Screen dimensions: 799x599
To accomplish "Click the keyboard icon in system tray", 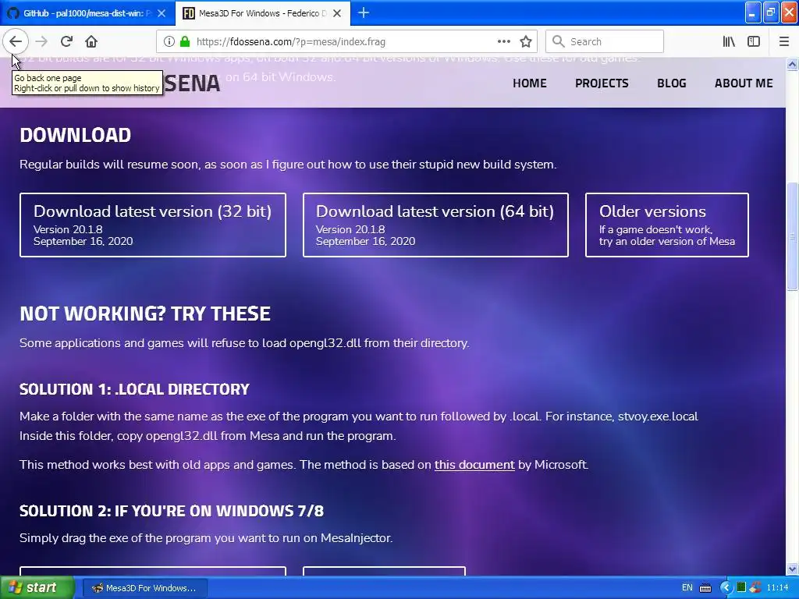I will click(x=705, y=588).
